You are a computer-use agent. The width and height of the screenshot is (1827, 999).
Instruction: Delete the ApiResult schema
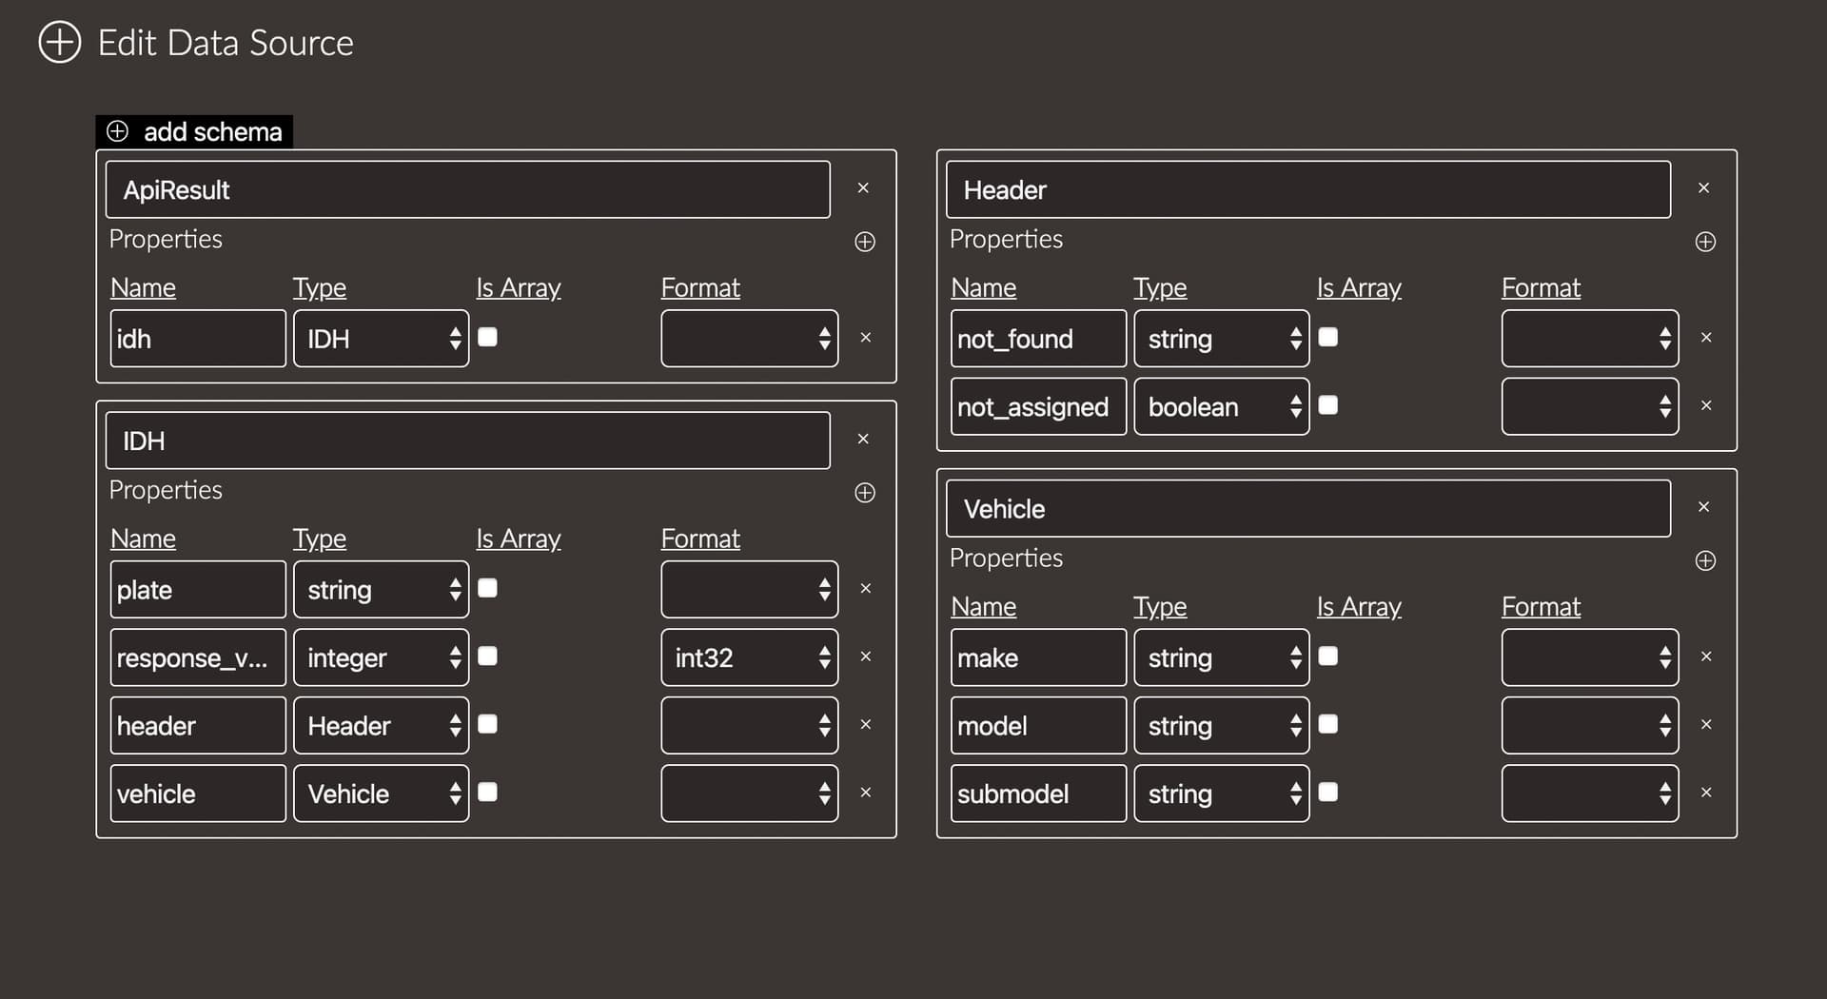coord(863,188)
